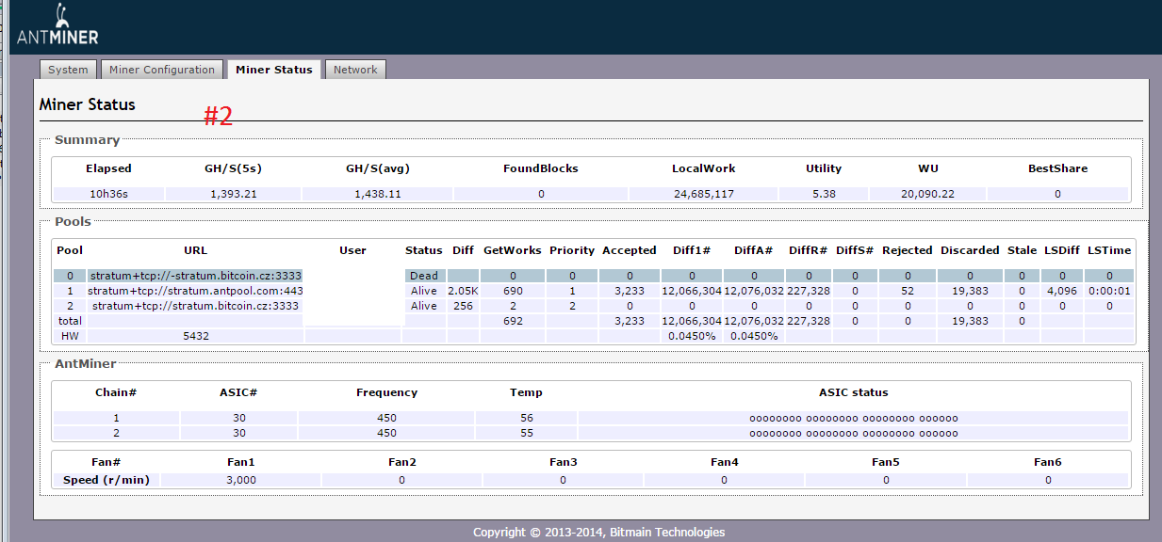Select pool 2 URL stratum.bitcoin.cz:3333
Image resolution: width=1162 pixels, height=542 pixels.
[x=196, y=306]
